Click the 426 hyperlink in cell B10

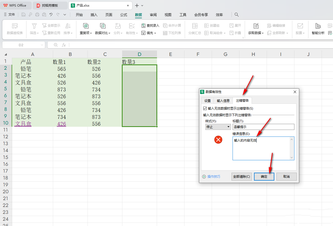[61, 124]
